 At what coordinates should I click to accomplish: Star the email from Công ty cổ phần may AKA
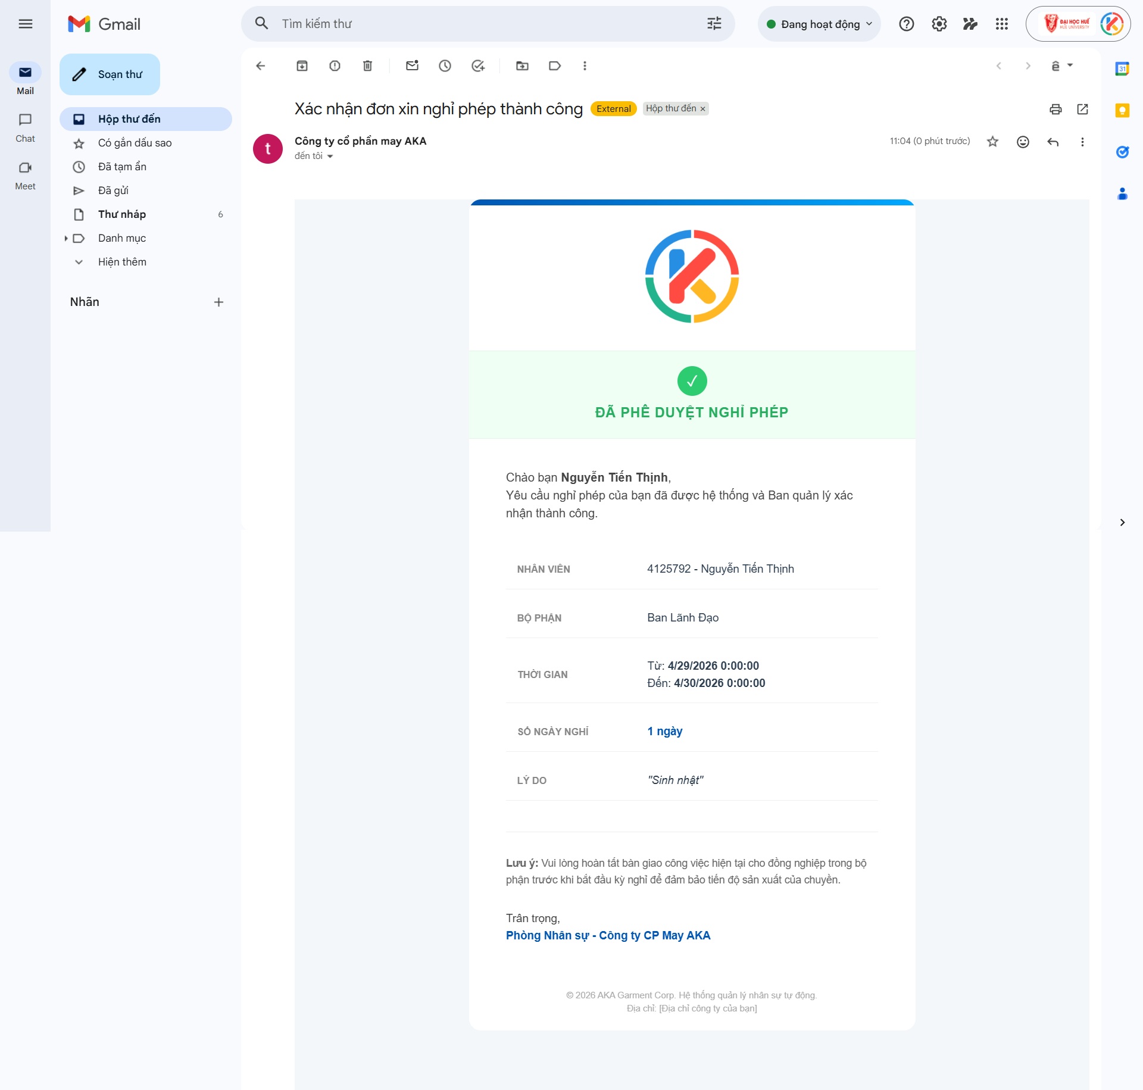(992, 142)
